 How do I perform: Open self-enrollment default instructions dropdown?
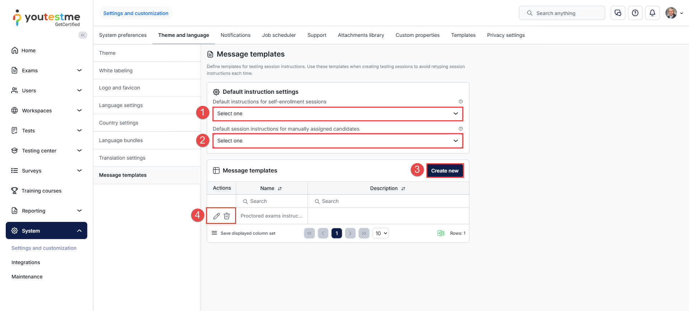click(x=338, y=114)
